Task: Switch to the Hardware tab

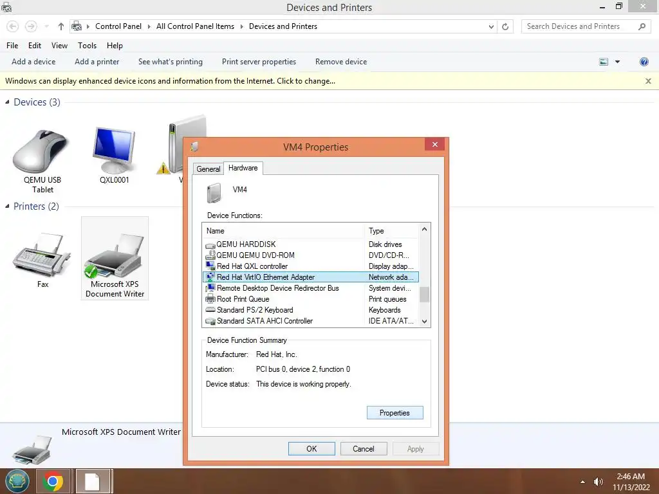Action: coord(243,168)
